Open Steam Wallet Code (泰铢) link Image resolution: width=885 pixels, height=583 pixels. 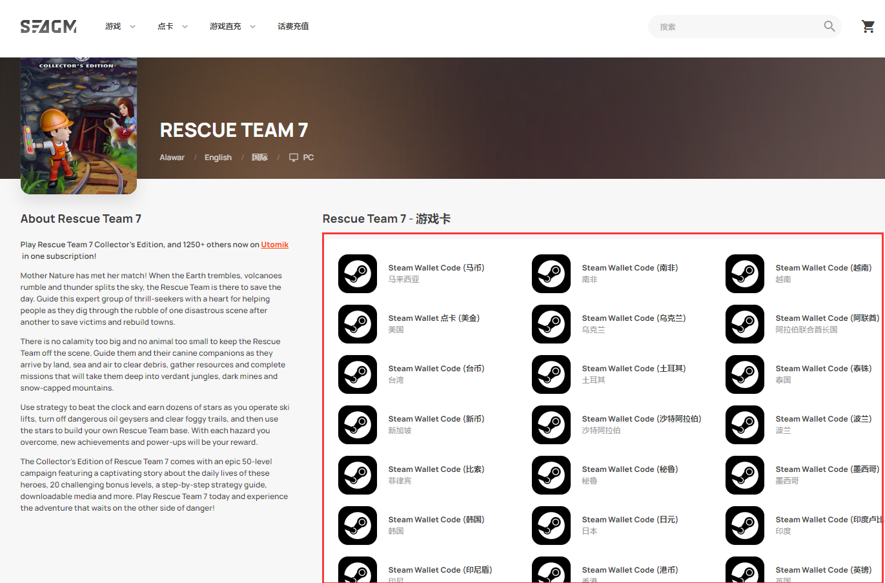click(x=824, y=369)
